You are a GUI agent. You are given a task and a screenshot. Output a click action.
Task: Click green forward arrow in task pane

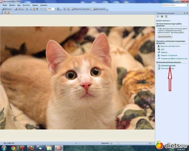click(x=162, y=16)
